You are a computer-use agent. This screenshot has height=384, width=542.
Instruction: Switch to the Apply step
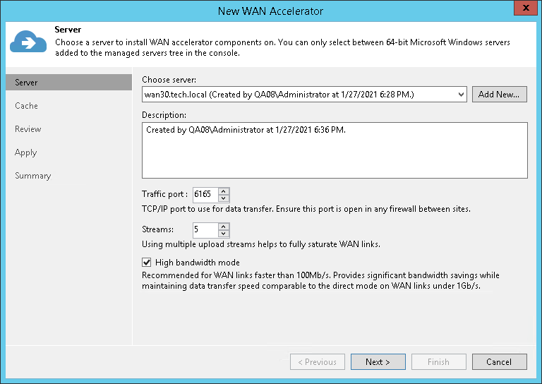pos(26,152)
